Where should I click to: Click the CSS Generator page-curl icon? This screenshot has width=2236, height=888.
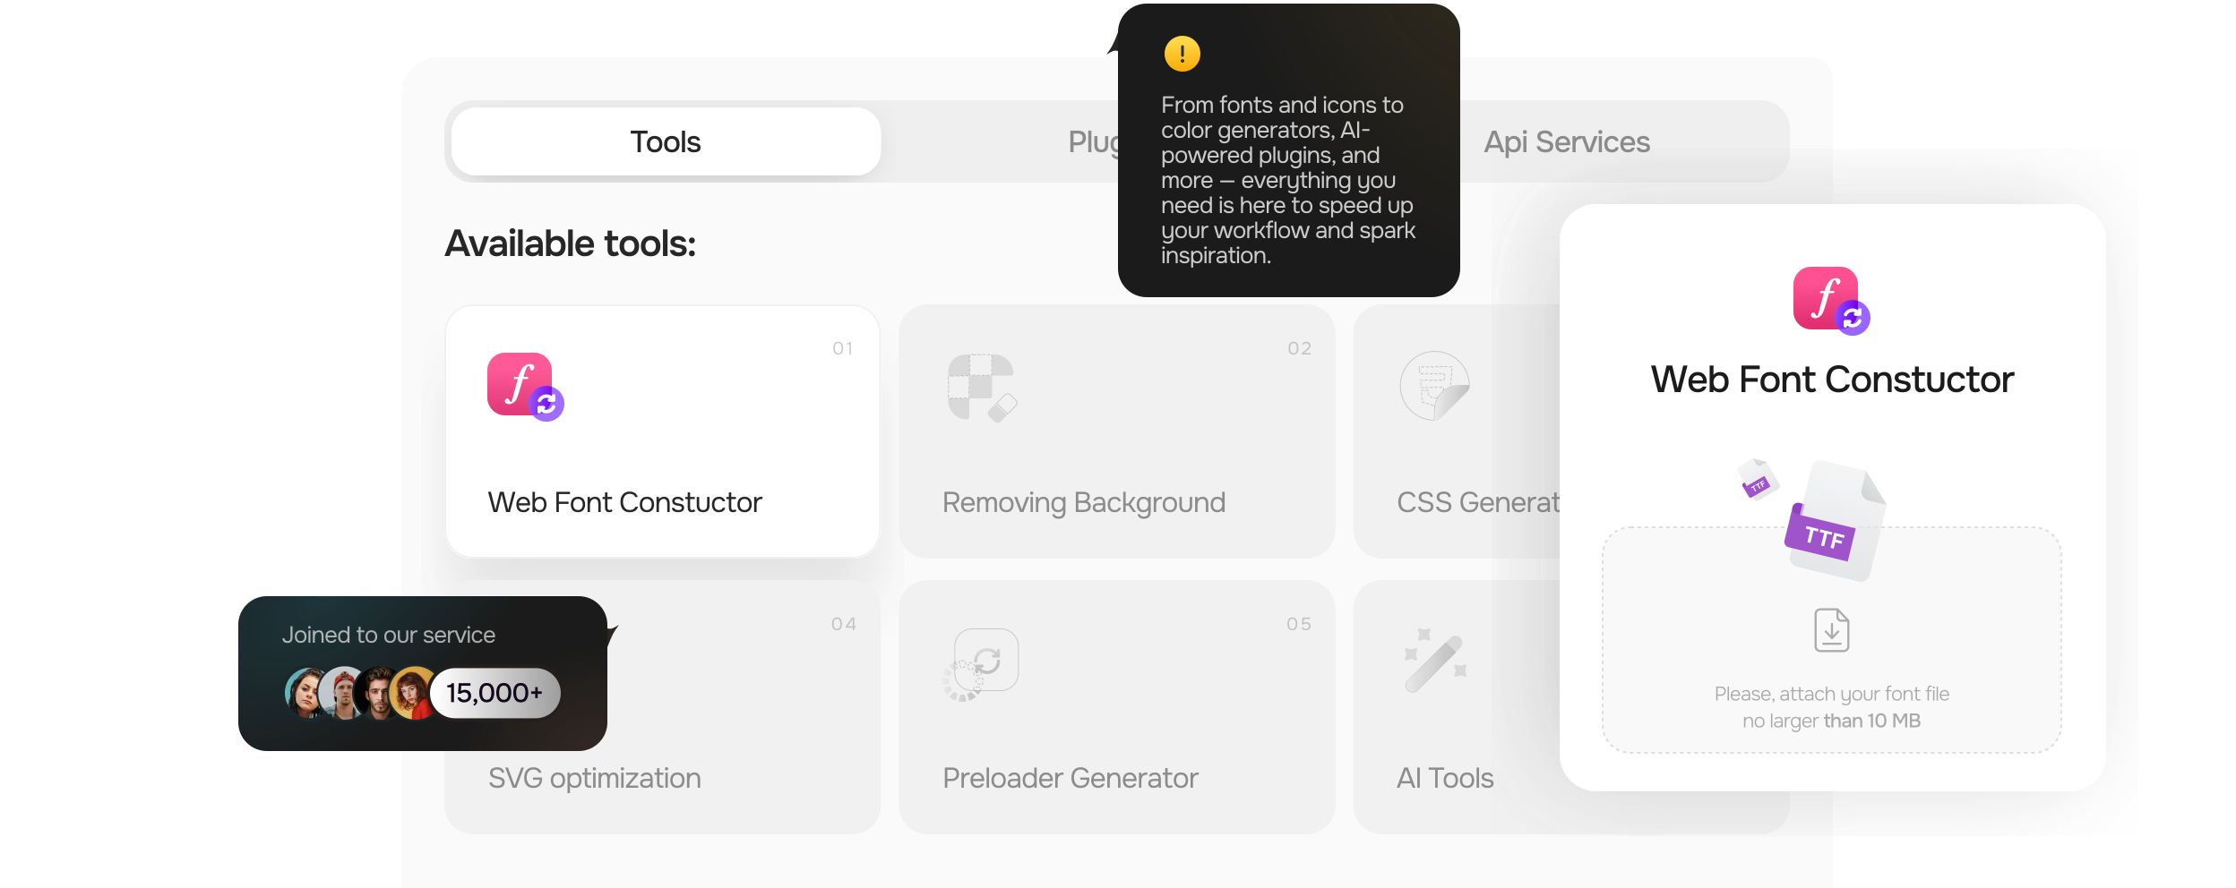tap(1435, 386)
